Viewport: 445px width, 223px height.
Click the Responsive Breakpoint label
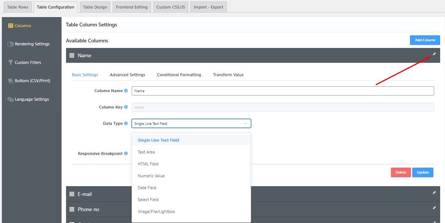click(100, 153)
